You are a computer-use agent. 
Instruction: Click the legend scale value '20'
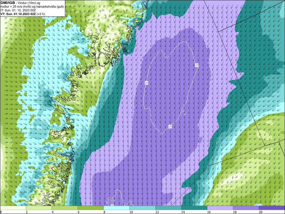pos(261,212)
